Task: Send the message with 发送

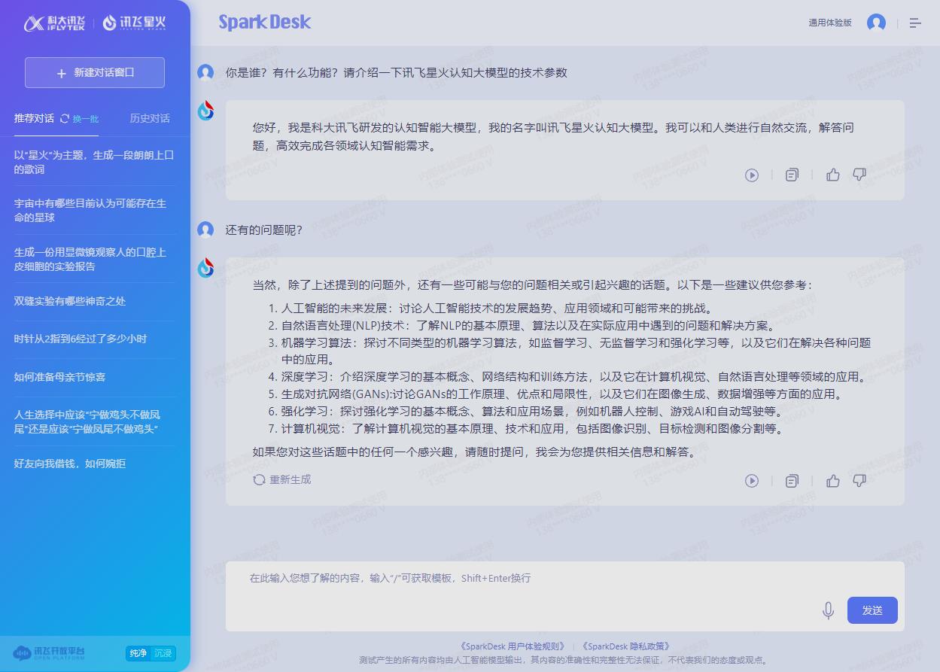Action: coord(872,610)
